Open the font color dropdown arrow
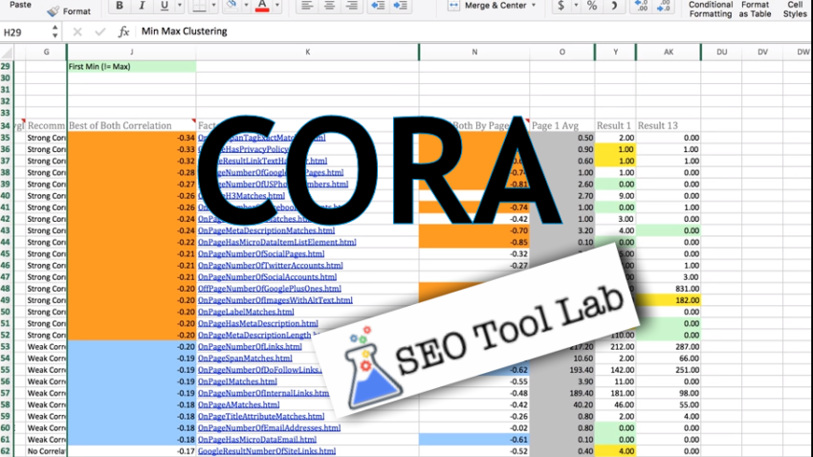 278,6
